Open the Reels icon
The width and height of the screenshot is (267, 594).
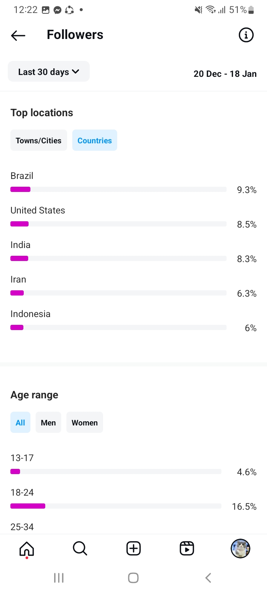(x=187, y=548)
